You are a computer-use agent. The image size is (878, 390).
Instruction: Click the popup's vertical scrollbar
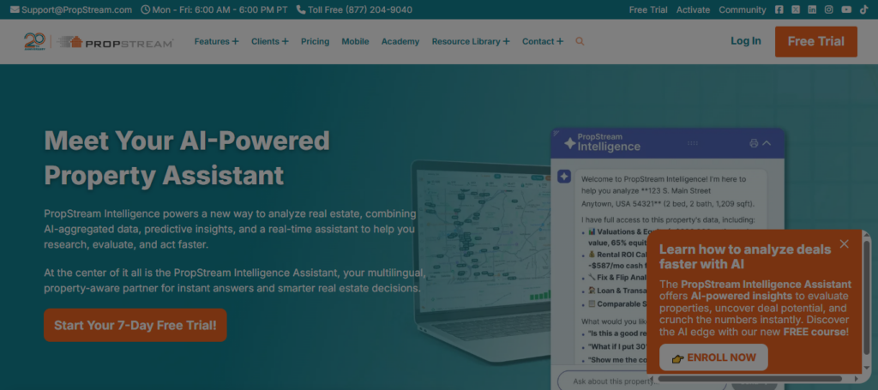(867, 299)
